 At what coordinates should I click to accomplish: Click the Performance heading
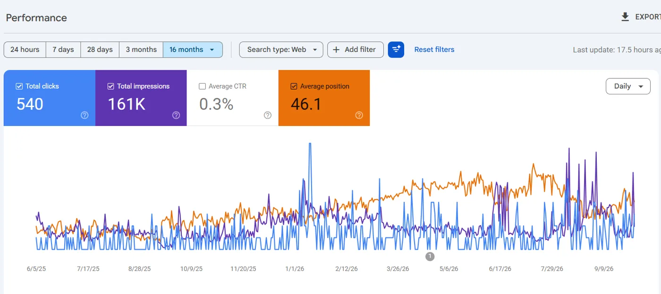click(x=36, y=18)
